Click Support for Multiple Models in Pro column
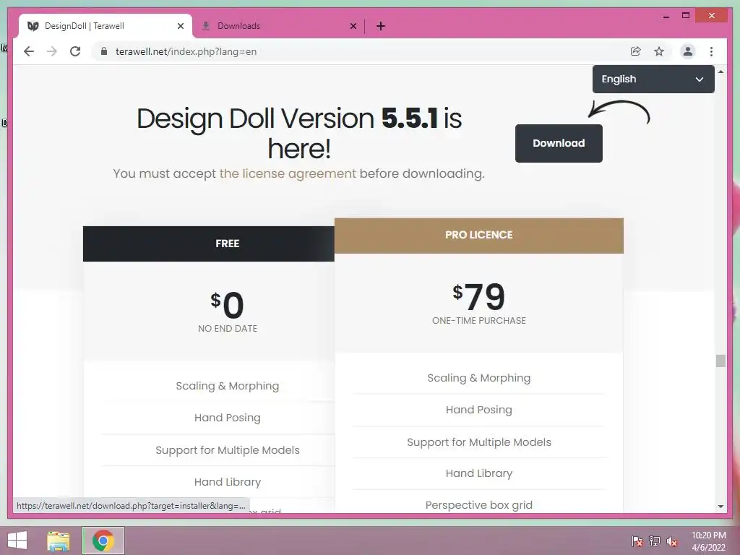 pyautogui.click(x=479, y=442)
